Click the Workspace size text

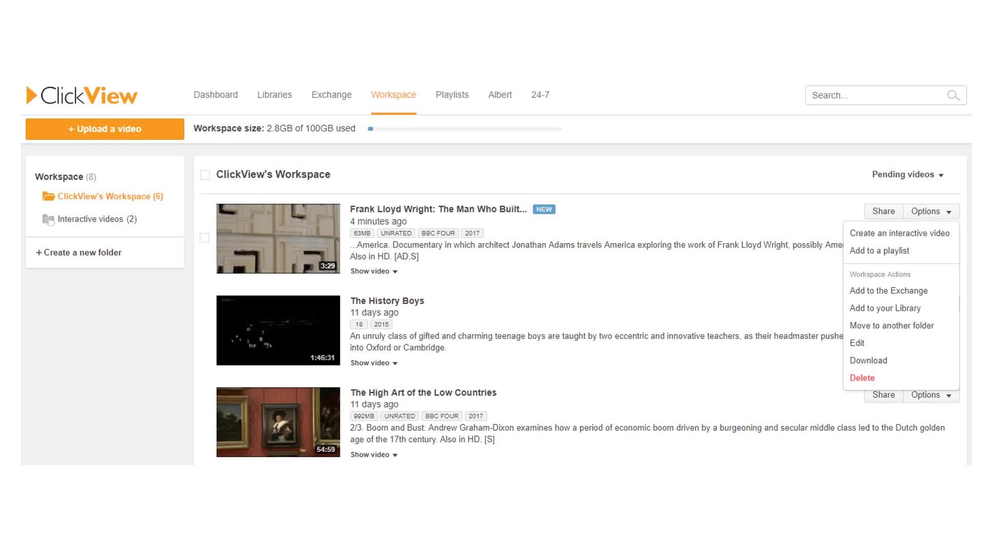[274, 129]
